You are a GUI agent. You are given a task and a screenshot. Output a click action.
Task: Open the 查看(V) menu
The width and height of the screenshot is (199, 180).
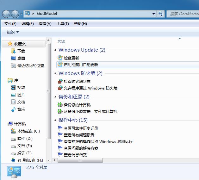45,24
